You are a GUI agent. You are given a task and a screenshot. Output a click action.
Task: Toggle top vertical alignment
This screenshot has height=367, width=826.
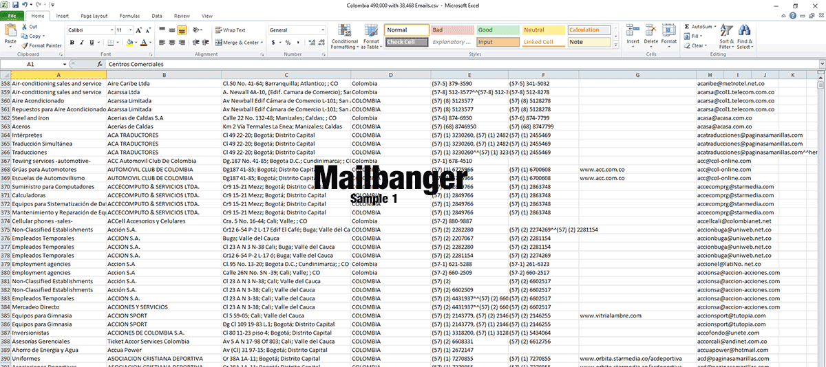coord(163,30)
